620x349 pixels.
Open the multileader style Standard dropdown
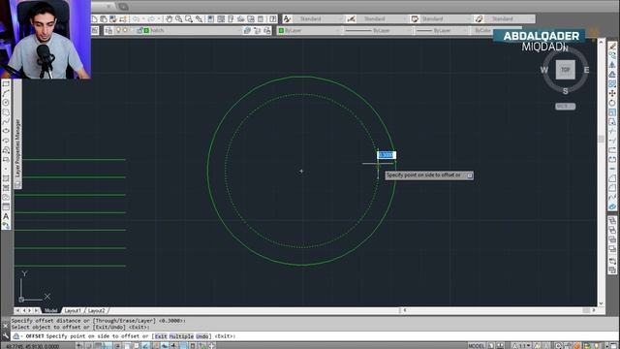pyautogui.click(x=510, y=19)
